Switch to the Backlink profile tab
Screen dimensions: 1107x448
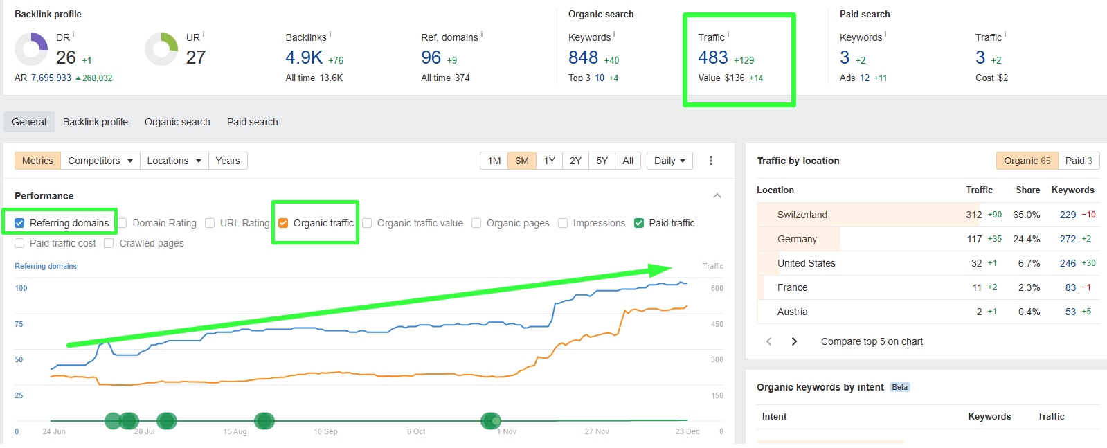(96, 122)
